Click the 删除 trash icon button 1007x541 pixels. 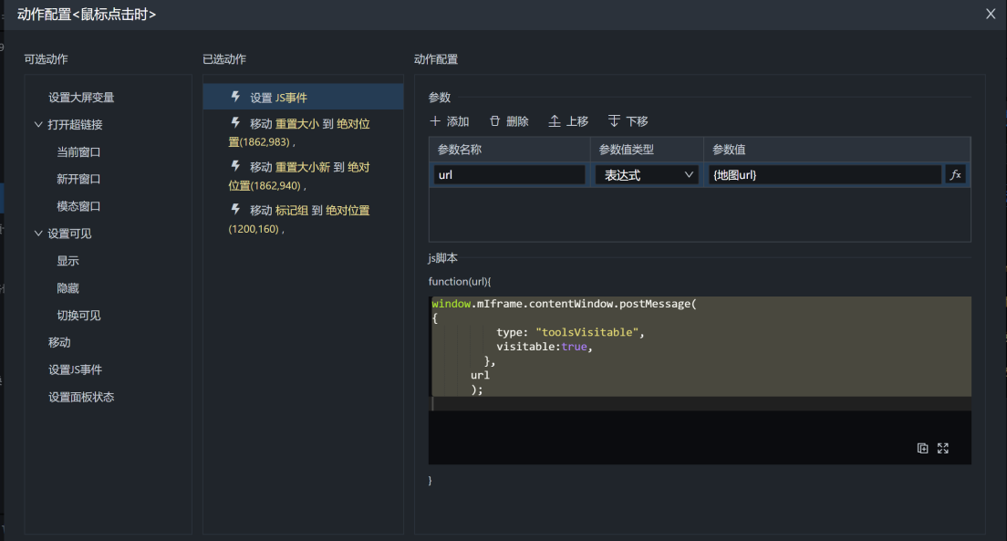[x=509, y=121]
